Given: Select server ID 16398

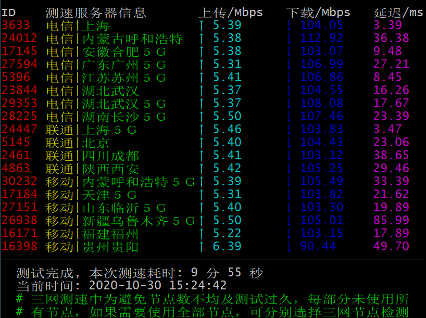Looking at the screenshot, I should 19,247.
